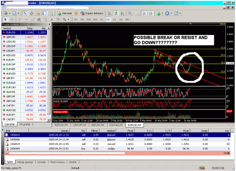
Task: Select the Cursor arrow tool
Action: pos(6,19)
